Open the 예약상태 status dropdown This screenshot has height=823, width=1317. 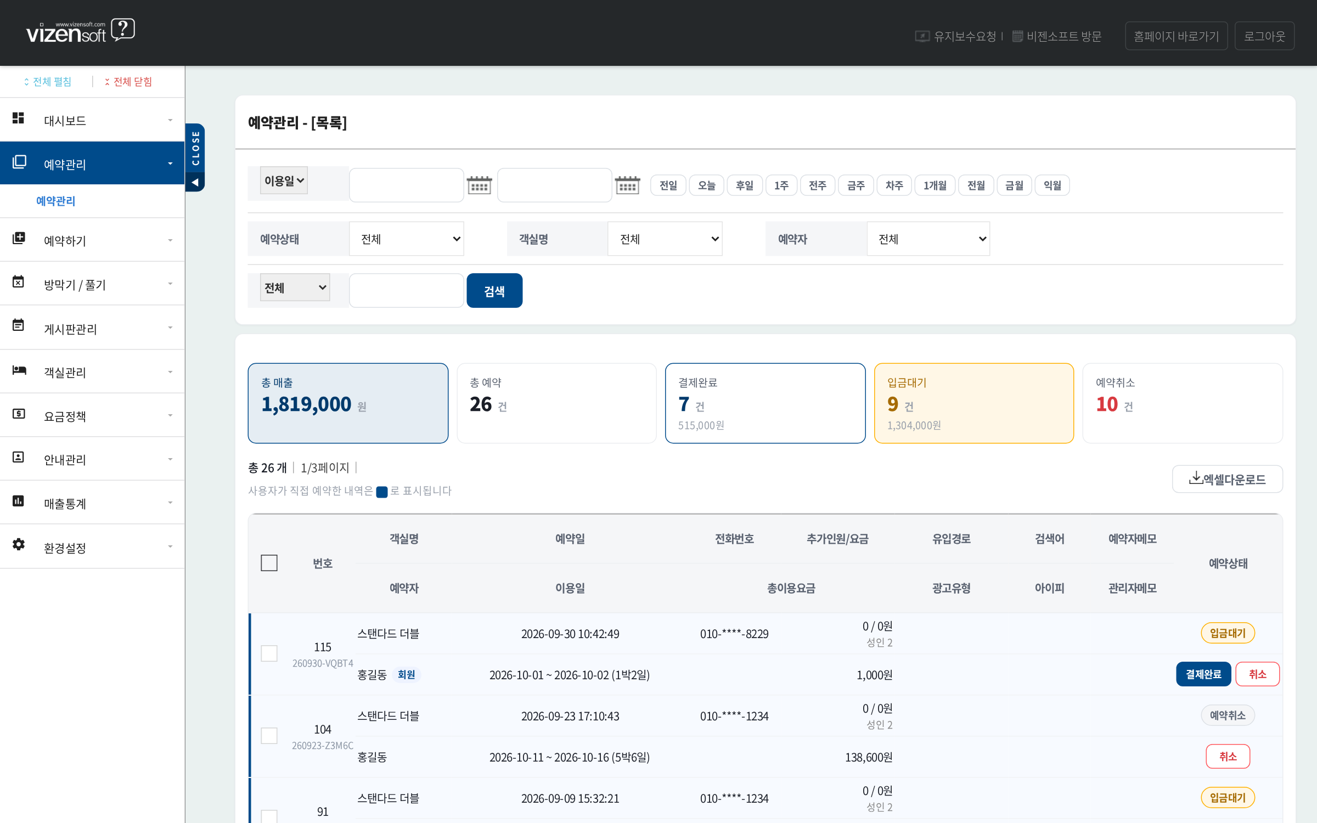coord(407,239)
